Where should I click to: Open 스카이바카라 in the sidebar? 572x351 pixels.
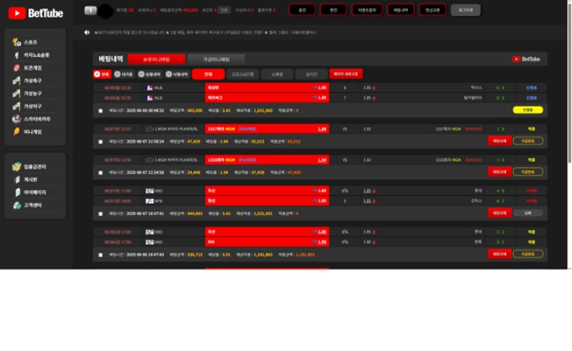tap(35, 119)
